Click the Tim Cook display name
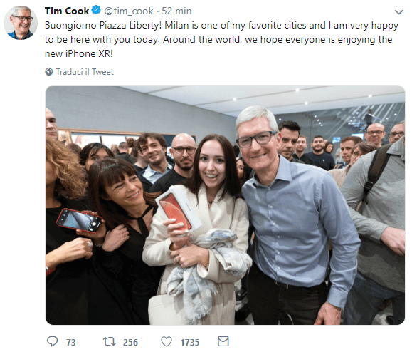412x352 pixels. click(x=67, y=11)
